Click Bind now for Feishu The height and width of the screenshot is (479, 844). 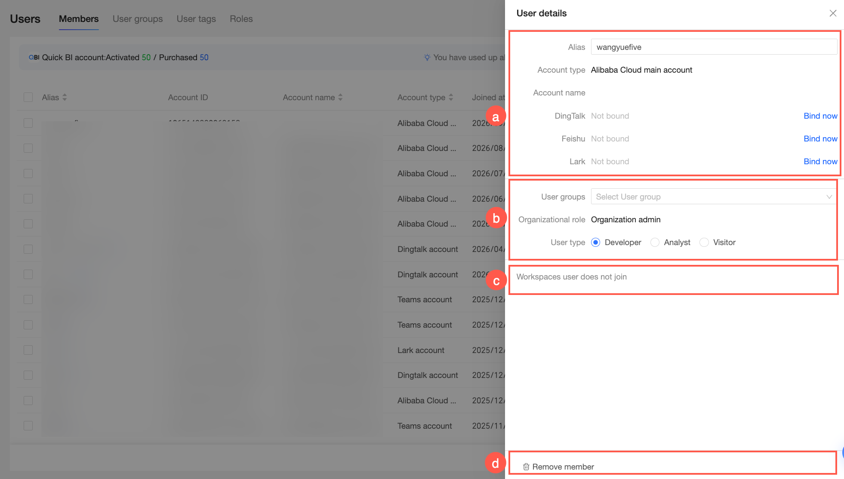point(820,138)
